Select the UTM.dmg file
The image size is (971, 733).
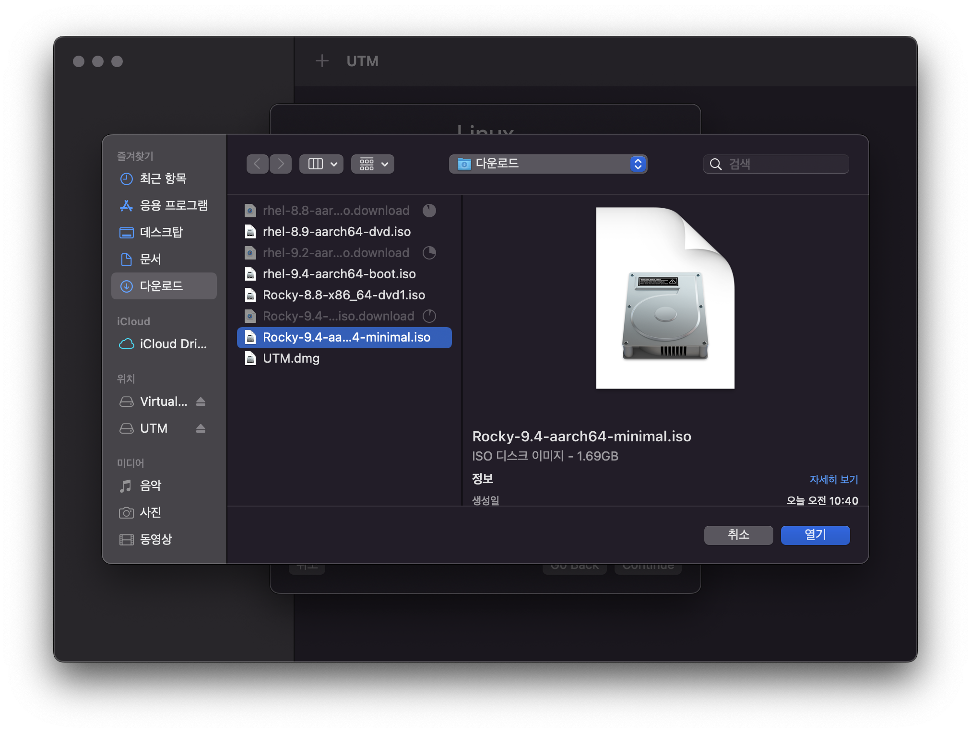click(291, 358)
